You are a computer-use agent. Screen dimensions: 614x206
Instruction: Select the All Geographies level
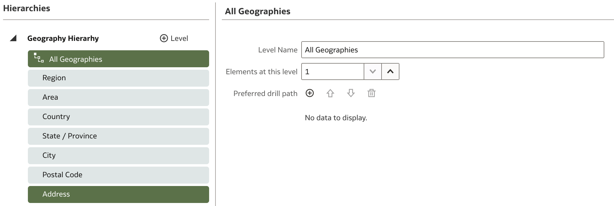tap(118, 59)
